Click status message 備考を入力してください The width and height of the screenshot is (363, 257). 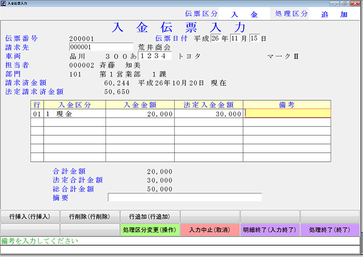(40, 241)
